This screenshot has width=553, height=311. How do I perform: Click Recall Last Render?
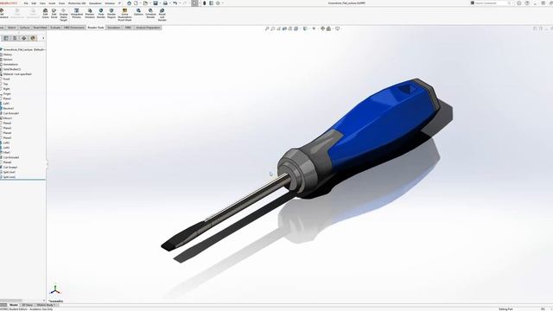[x=162, y=15]
